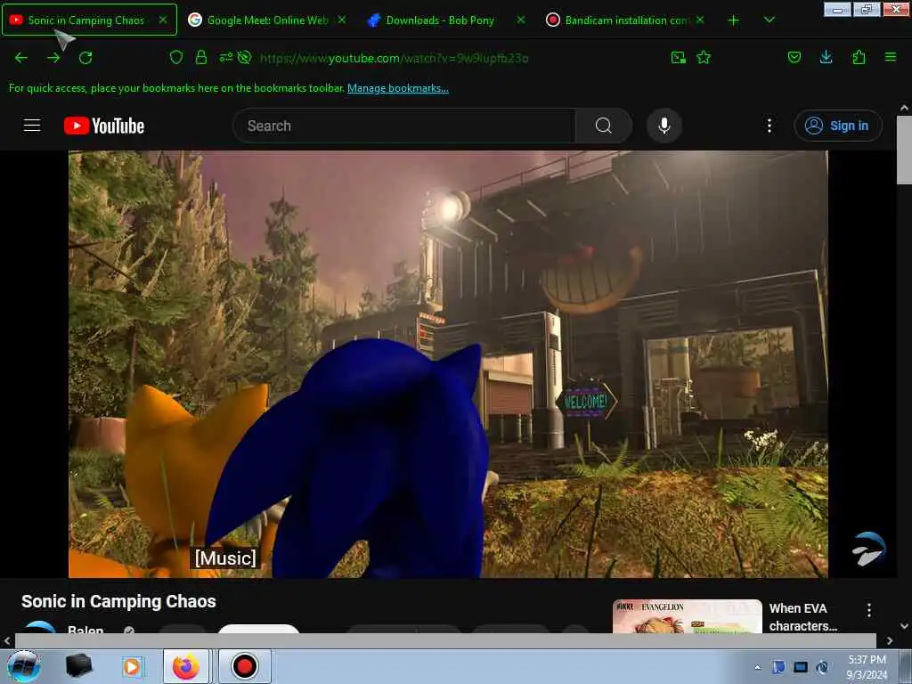Screen dimensions: 912x684
Task: Click the Sonic in Camping Chaos title
Action: 118,601
